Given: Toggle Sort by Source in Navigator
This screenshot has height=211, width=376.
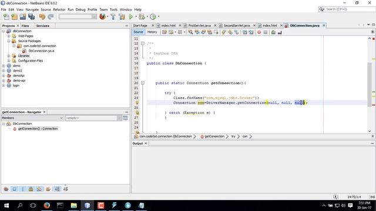Looking at the screenshot, I should (65, 189).
